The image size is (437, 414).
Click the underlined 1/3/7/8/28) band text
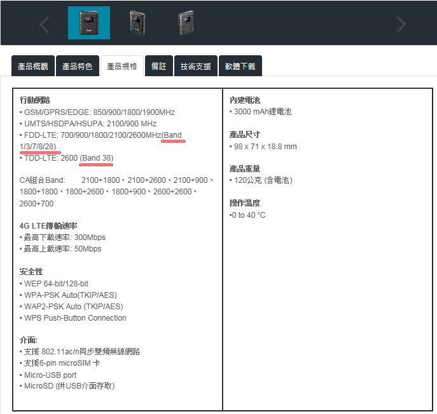click(38, 146)
